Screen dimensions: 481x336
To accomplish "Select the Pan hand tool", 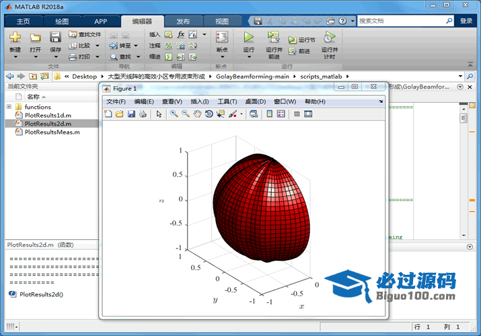I will tap(197, 114).
